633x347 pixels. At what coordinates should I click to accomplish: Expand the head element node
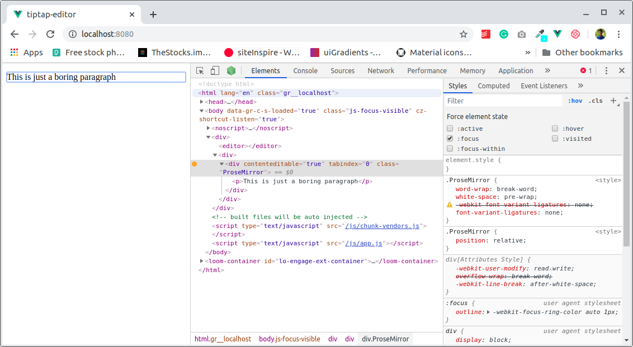tap(201, 102)
